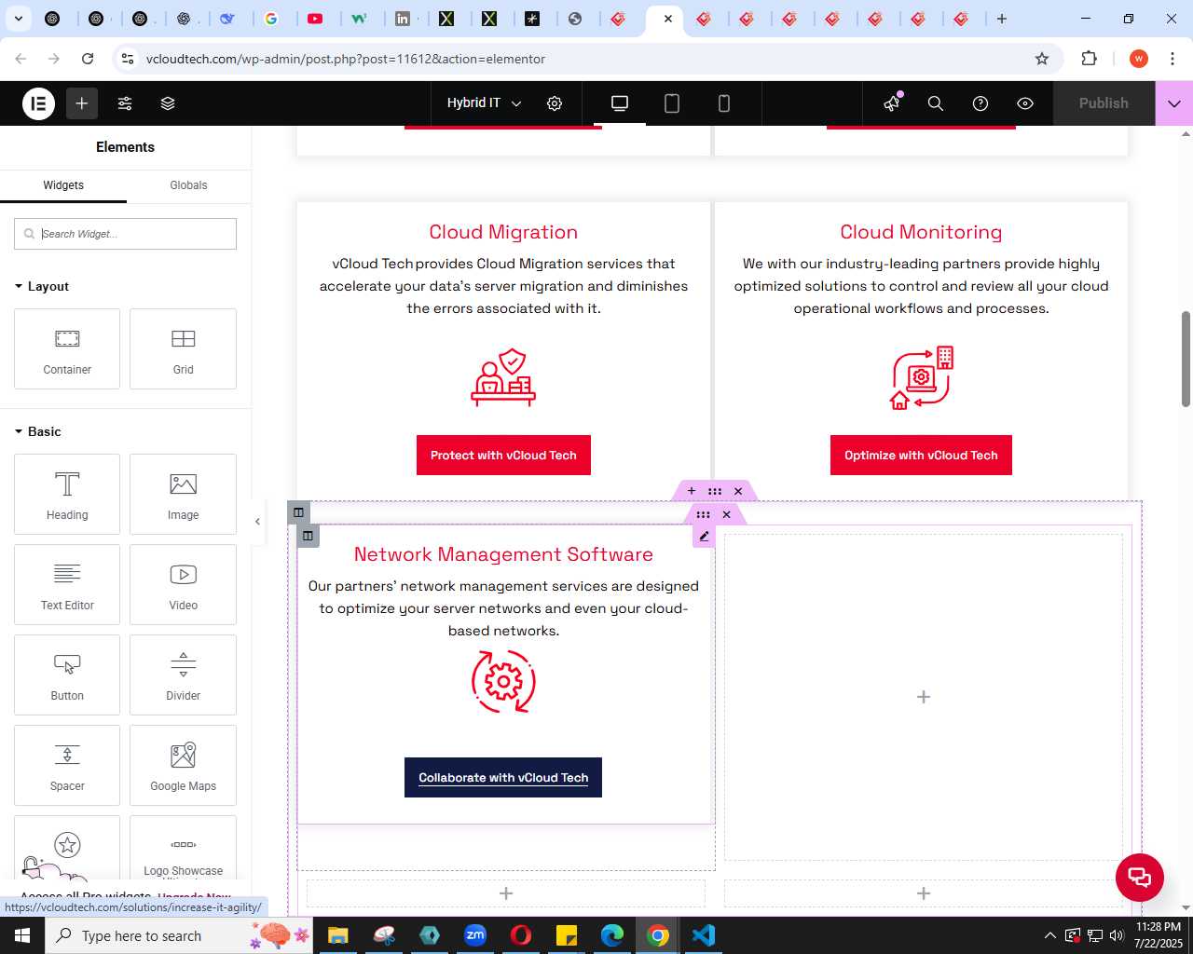Select the Divider widget
1193x954 pixels.
pyautogui.click(x=183, y=675)
